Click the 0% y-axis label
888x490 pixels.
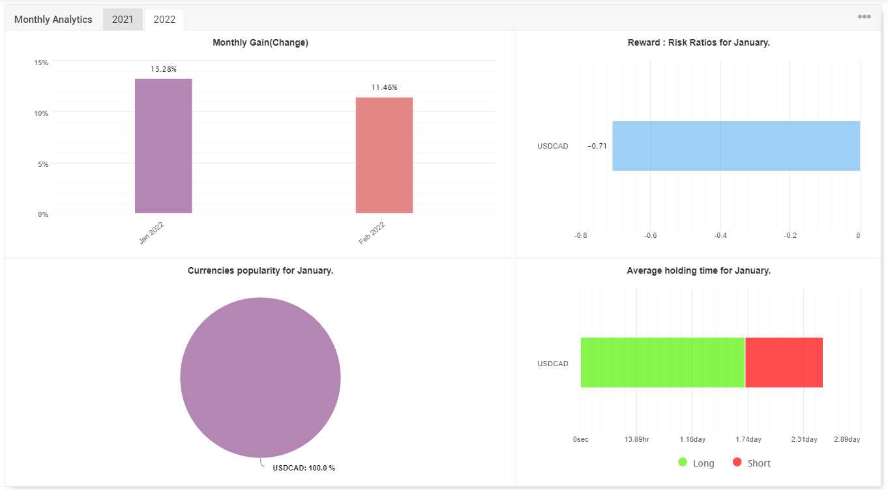(x=43, y=214)
